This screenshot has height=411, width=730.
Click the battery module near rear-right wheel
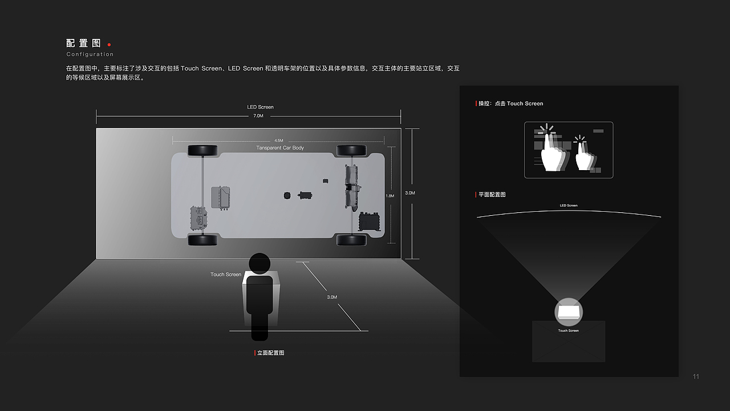point(370,222)
